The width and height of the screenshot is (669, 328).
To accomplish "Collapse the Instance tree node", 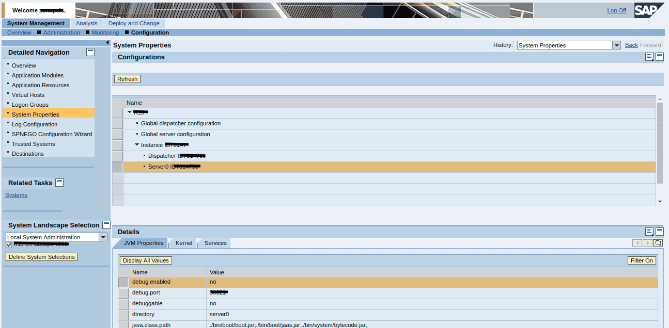I will pyautogui.click(x=136, y=144).
